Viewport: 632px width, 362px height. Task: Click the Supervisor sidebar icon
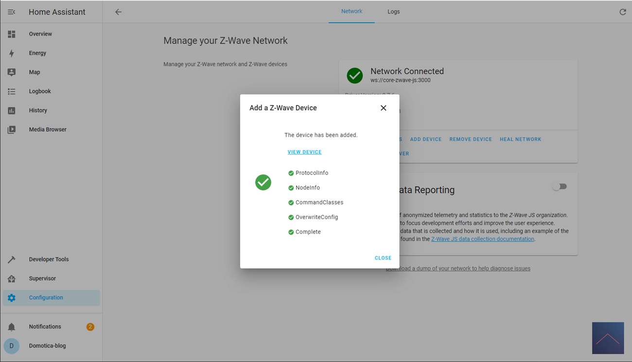(12, 278)
